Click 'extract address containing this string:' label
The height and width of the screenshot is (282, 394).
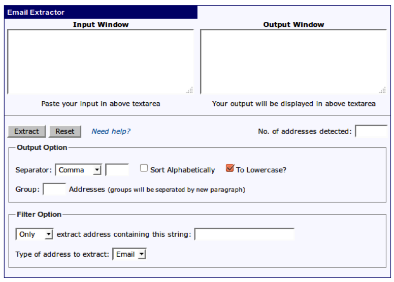[124, 234]
